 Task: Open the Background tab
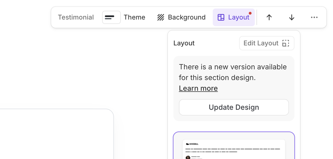click(187, 17)
